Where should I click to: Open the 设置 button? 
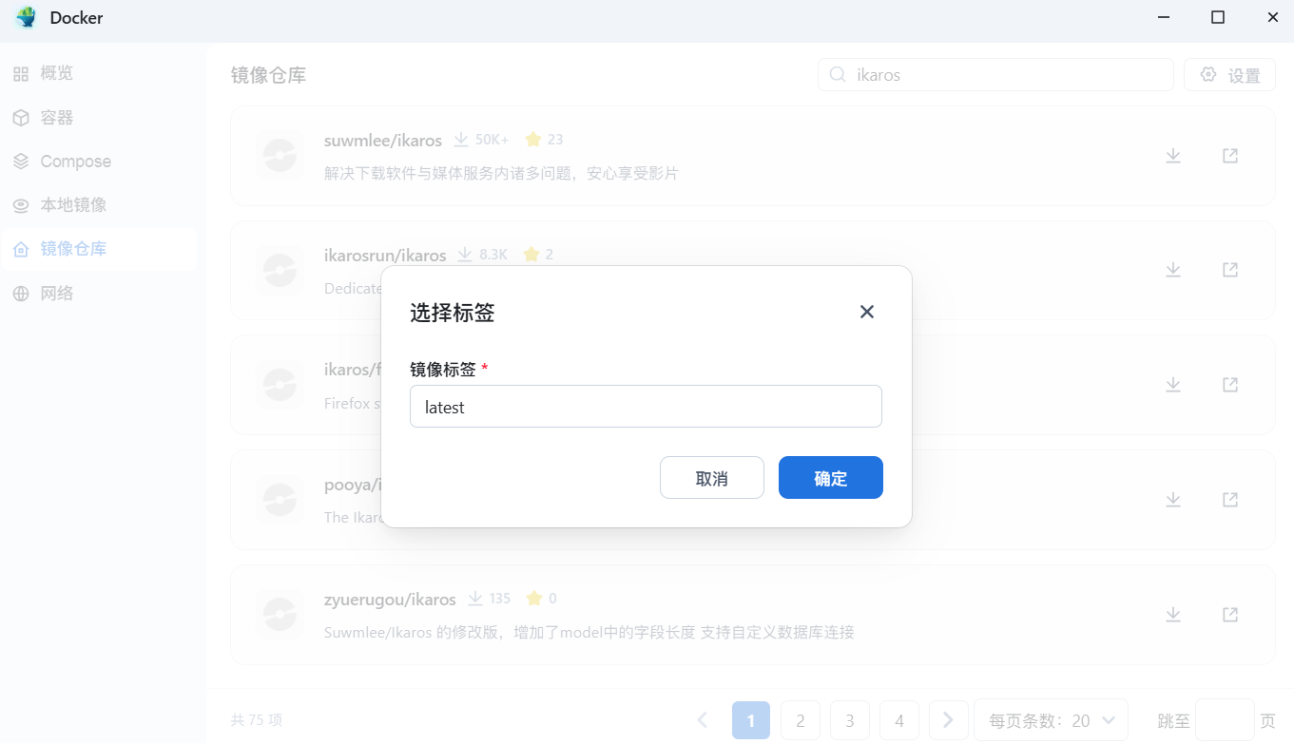(1229, 75)
